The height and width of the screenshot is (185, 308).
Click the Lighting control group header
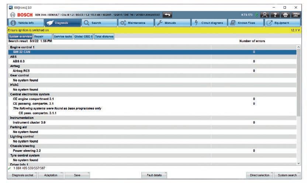(152, 137)
